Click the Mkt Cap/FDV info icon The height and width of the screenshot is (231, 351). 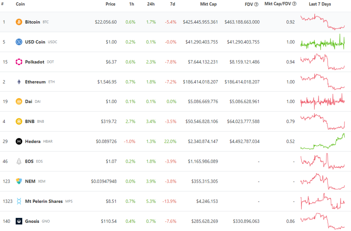pyautogui.click(x=294, y=4)
